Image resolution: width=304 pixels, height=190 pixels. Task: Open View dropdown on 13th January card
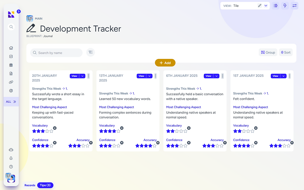click(150, 76)
